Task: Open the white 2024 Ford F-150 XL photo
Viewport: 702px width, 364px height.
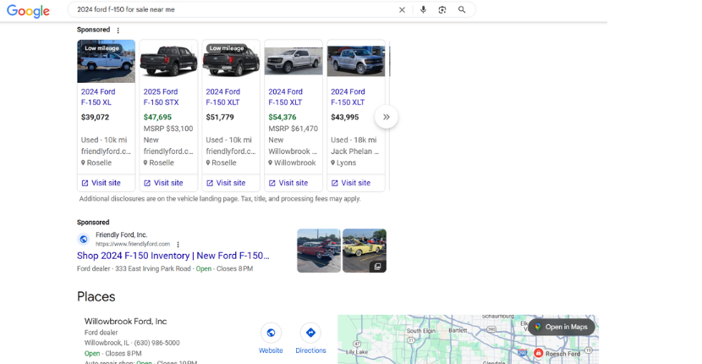Action: click(106, 62)
